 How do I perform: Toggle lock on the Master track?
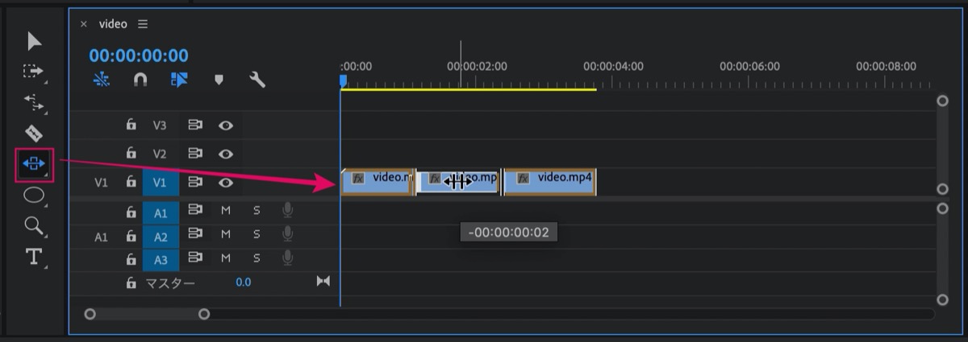tap(131, 282)
